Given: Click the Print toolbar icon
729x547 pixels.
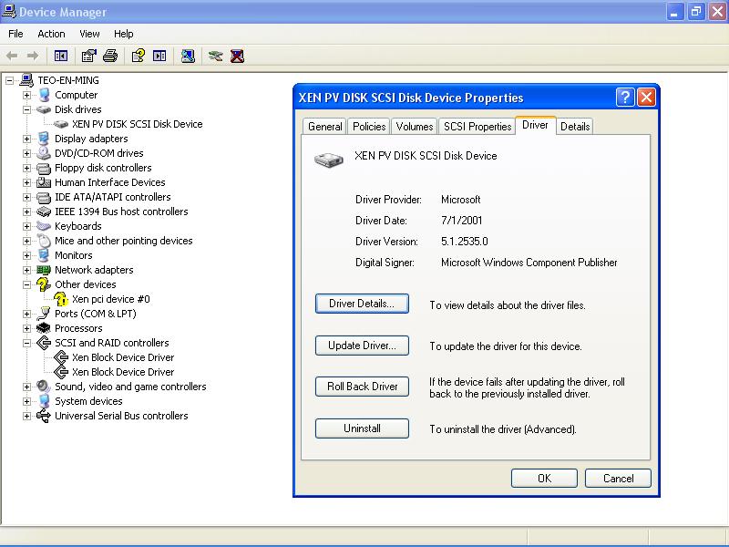Looking at the screenshot, I should pyautogui.click(x=110, y=56).
